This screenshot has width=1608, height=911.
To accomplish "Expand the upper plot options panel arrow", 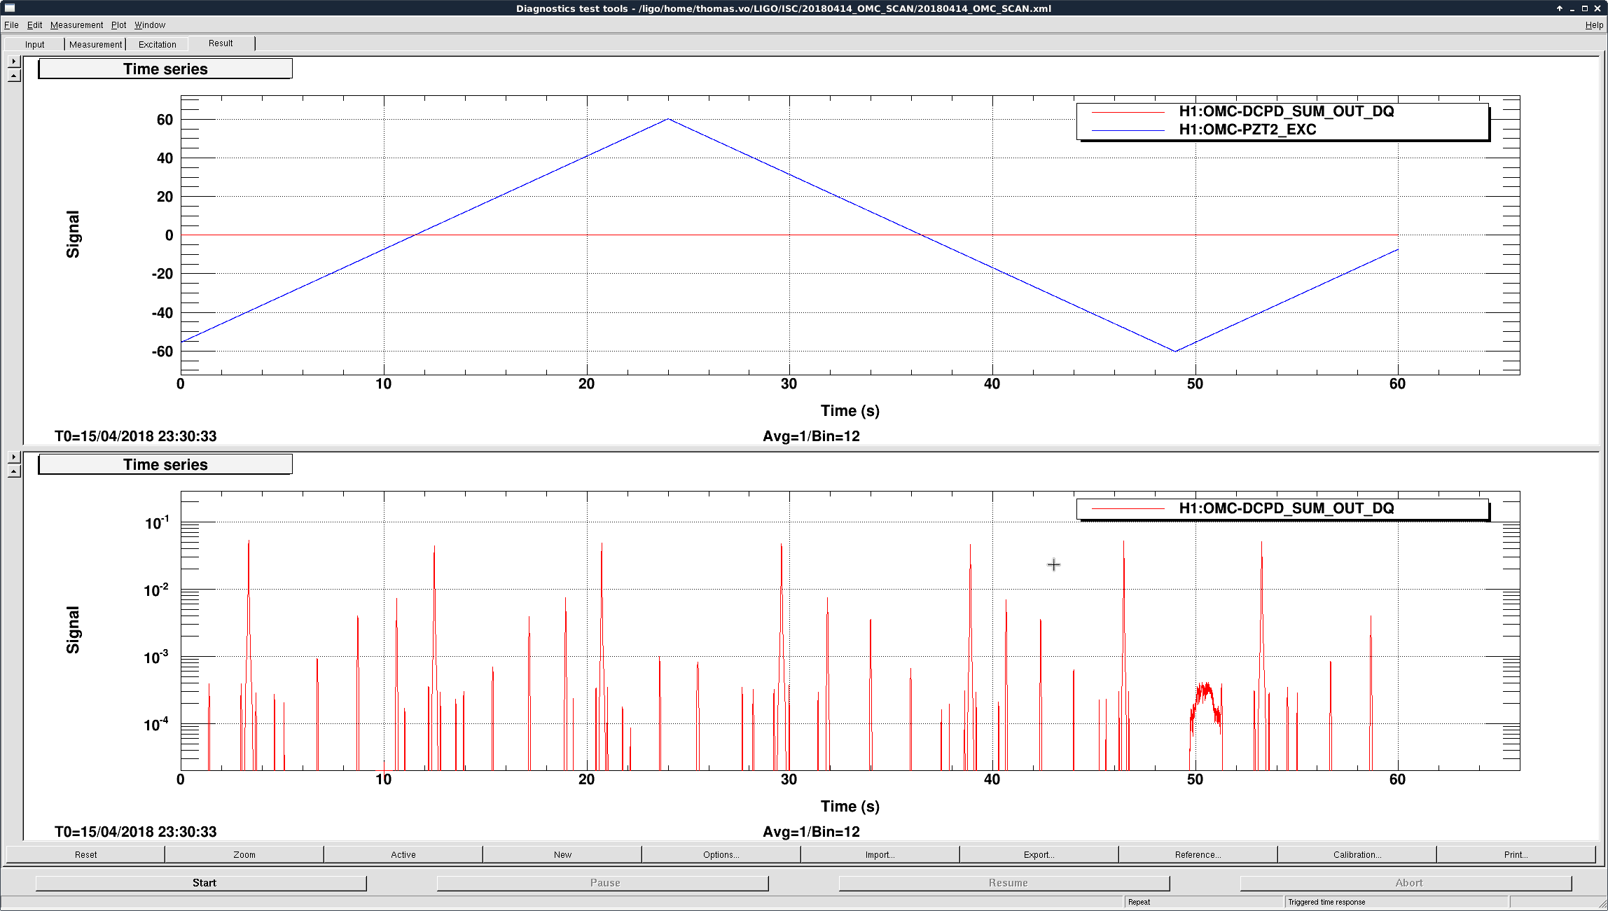I will [x=13, y=62].
